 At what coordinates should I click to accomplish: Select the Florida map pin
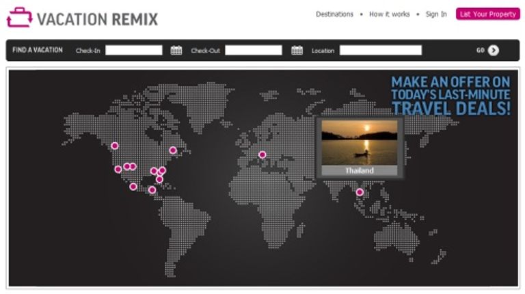[x=159, y=180]
